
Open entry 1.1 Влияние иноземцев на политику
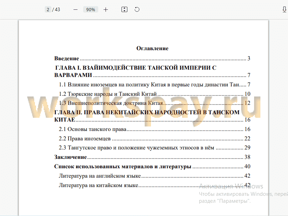tap(154, 85)
